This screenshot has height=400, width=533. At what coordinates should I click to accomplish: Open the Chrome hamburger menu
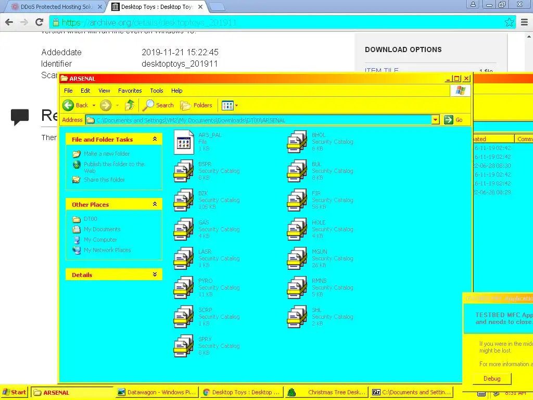pyautogui.click(x=525, y=22)
